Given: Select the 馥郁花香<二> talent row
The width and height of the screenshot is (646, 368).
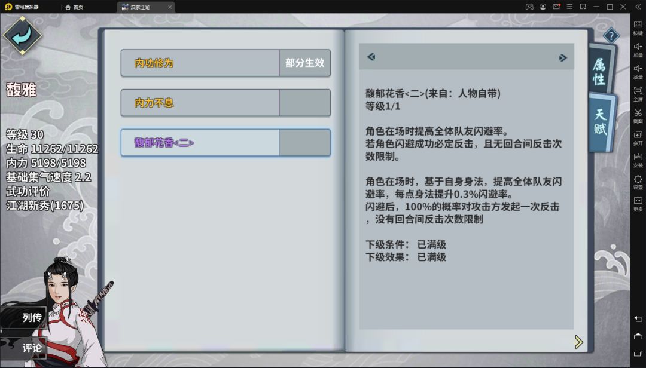Looking at the screenshot, I should pyautogui.click(x=226, y=142).
